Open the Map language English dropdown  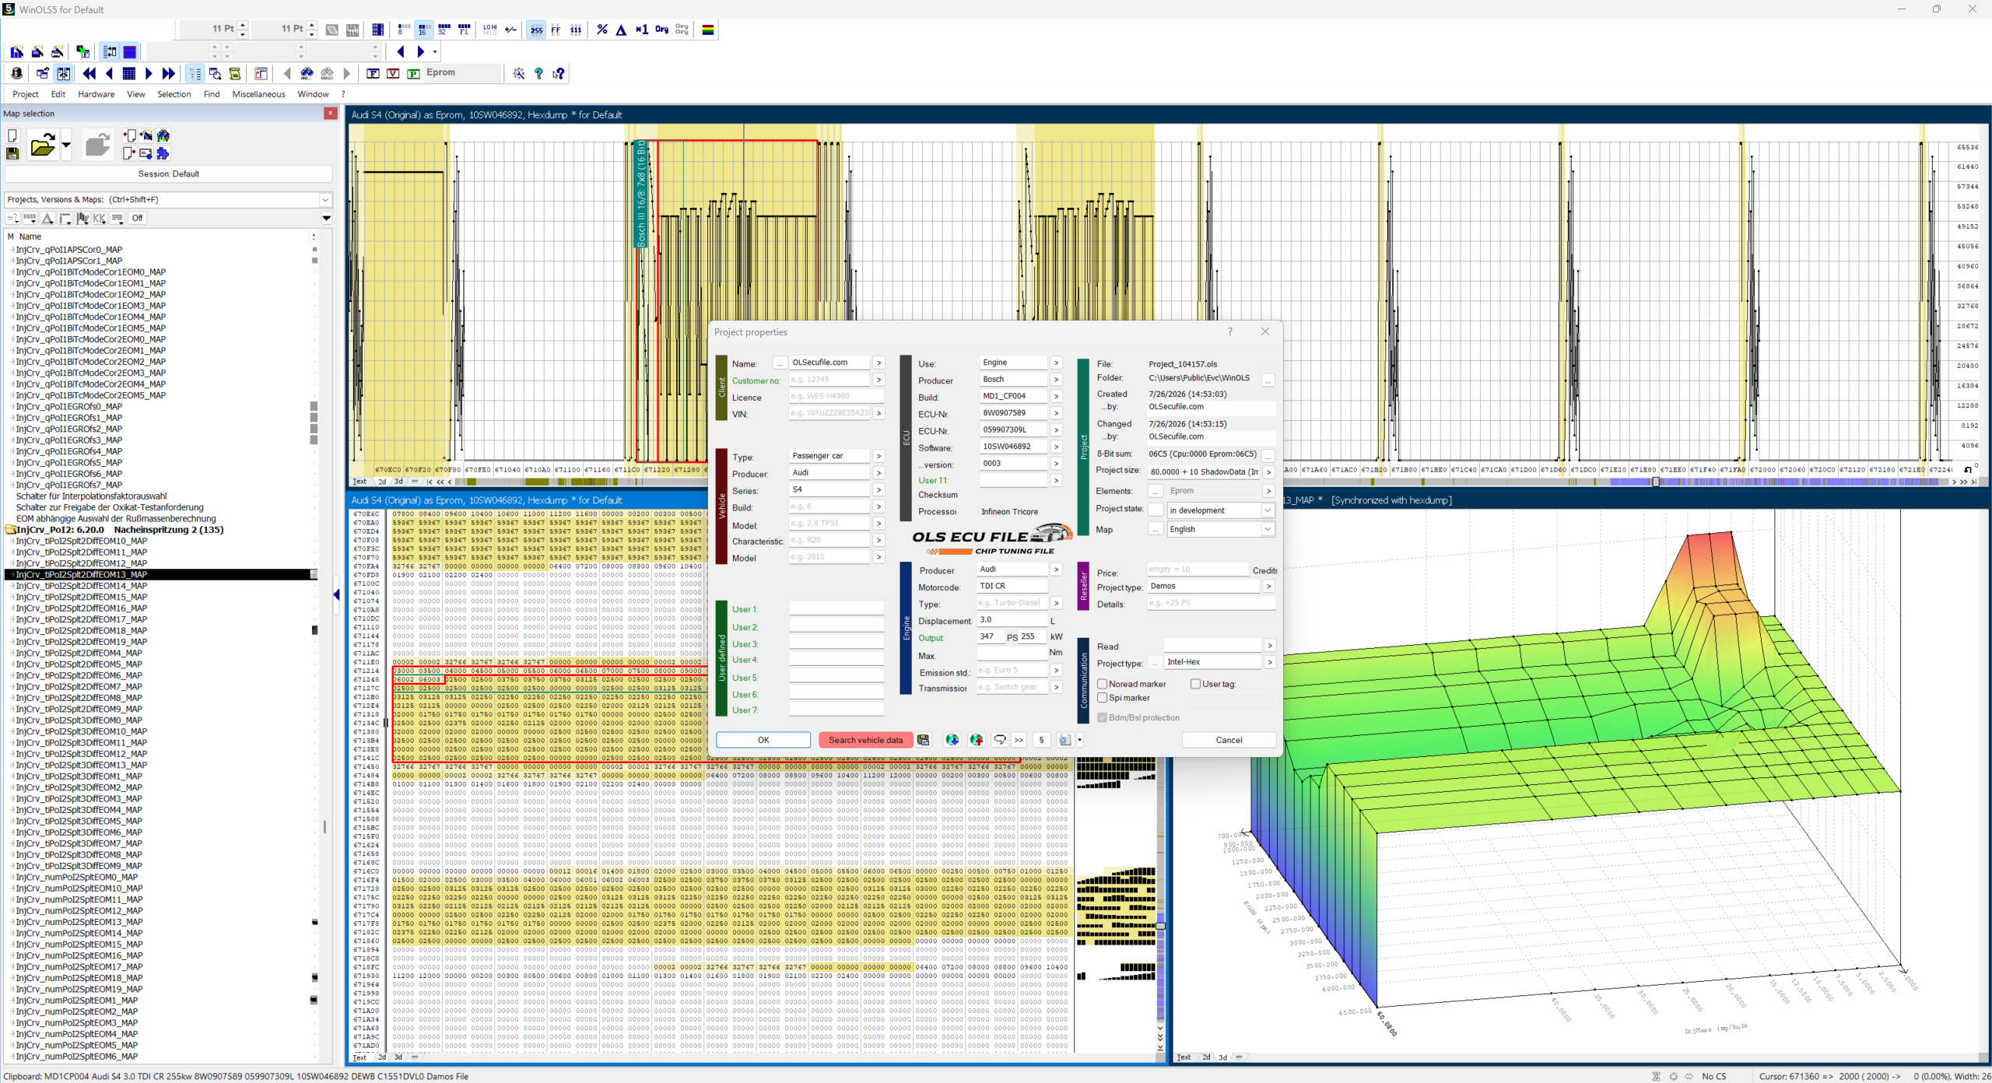click(x=1268, y=529)
